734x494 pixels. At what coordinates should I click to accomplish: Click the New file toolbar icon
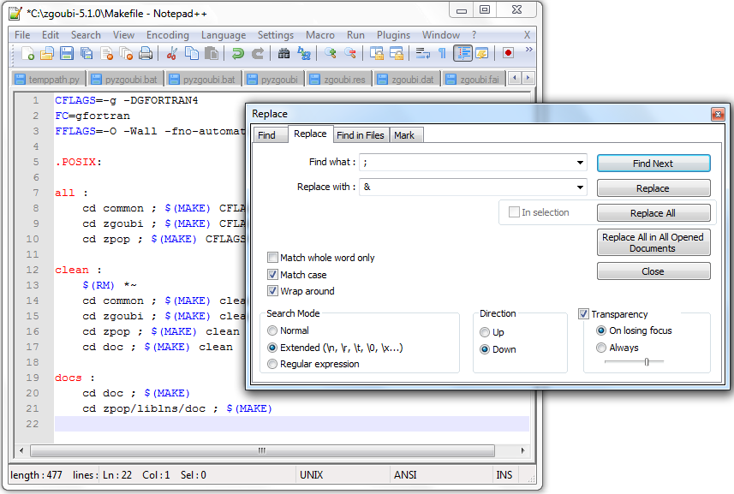(28, 53)
